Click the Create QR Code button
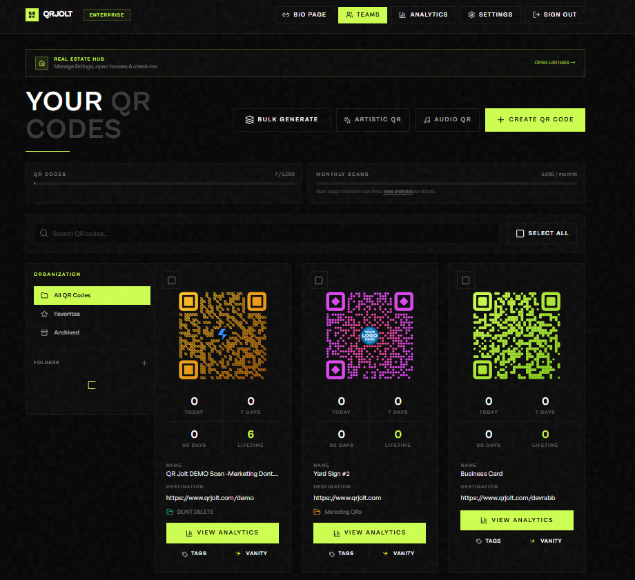Viewport: 635px width, 580px height. (x=535, y=120)
